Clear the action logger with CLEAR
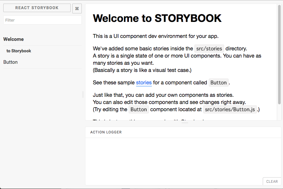 [x=272, y=181]
